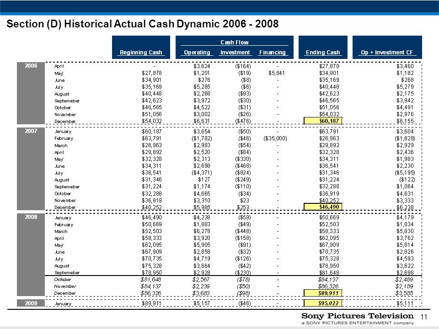The width and height of the screenshot is (439, 329).
Task: Click Op + Investment value ($122)
Action: tap(407, 180)
